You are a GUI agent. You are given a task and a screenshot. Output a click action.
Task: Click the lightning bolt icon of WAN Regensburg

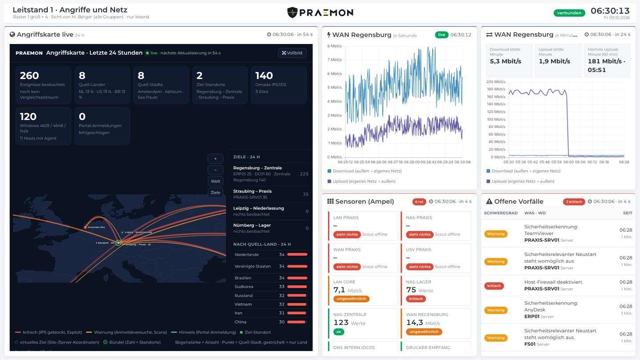point(329,35)
